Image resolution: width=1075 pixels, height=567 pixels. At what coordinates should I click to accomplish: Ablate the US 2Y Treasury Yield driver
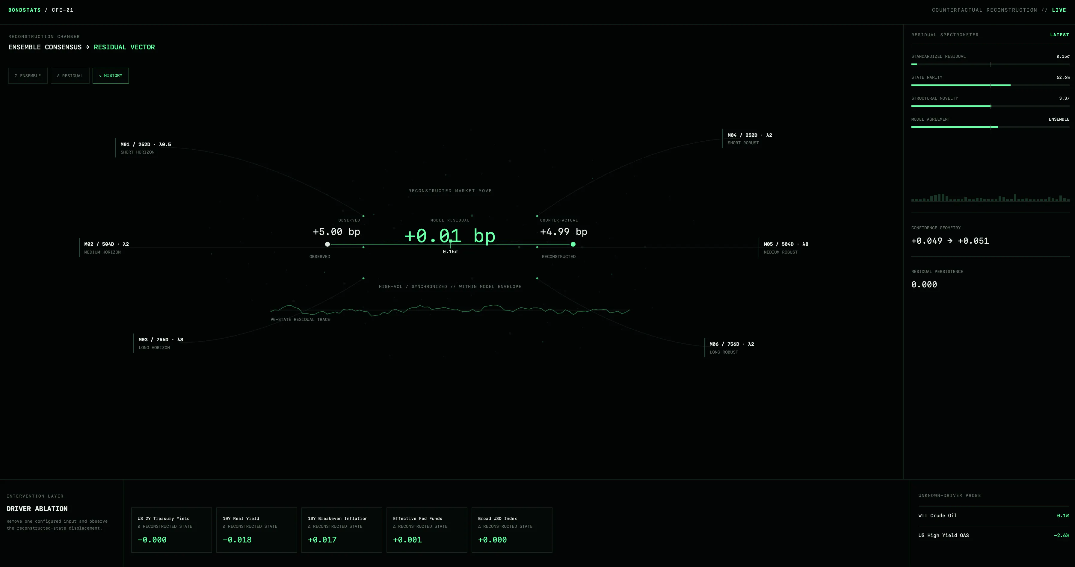tap(171, 530)
